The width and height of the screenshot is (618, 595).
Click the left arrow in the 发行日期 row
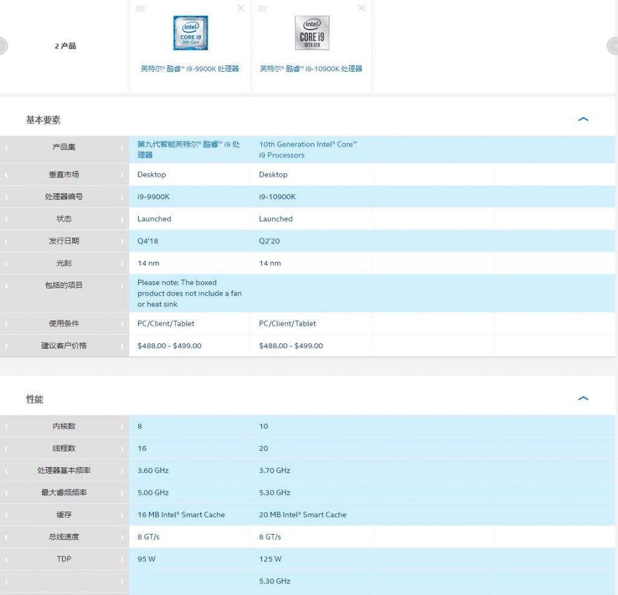pos(6,241)
